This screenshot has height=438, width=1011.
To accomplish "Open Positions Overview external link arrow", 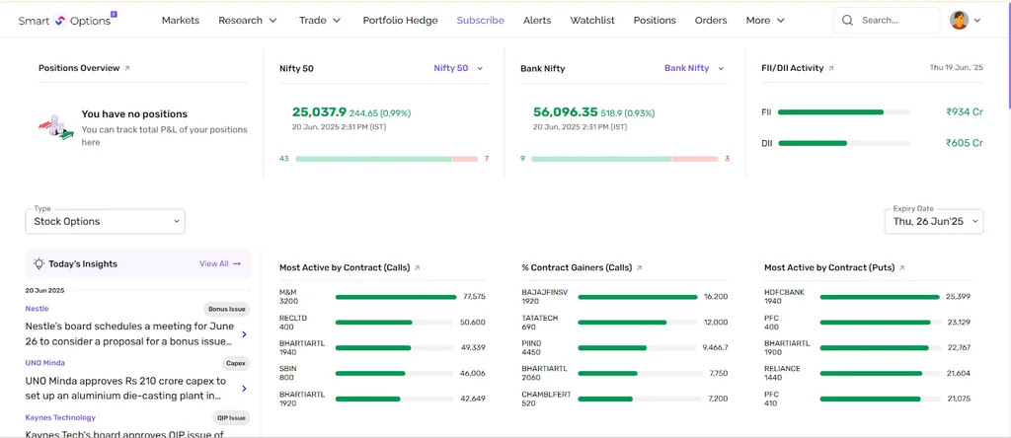I will tap(127, 68).
